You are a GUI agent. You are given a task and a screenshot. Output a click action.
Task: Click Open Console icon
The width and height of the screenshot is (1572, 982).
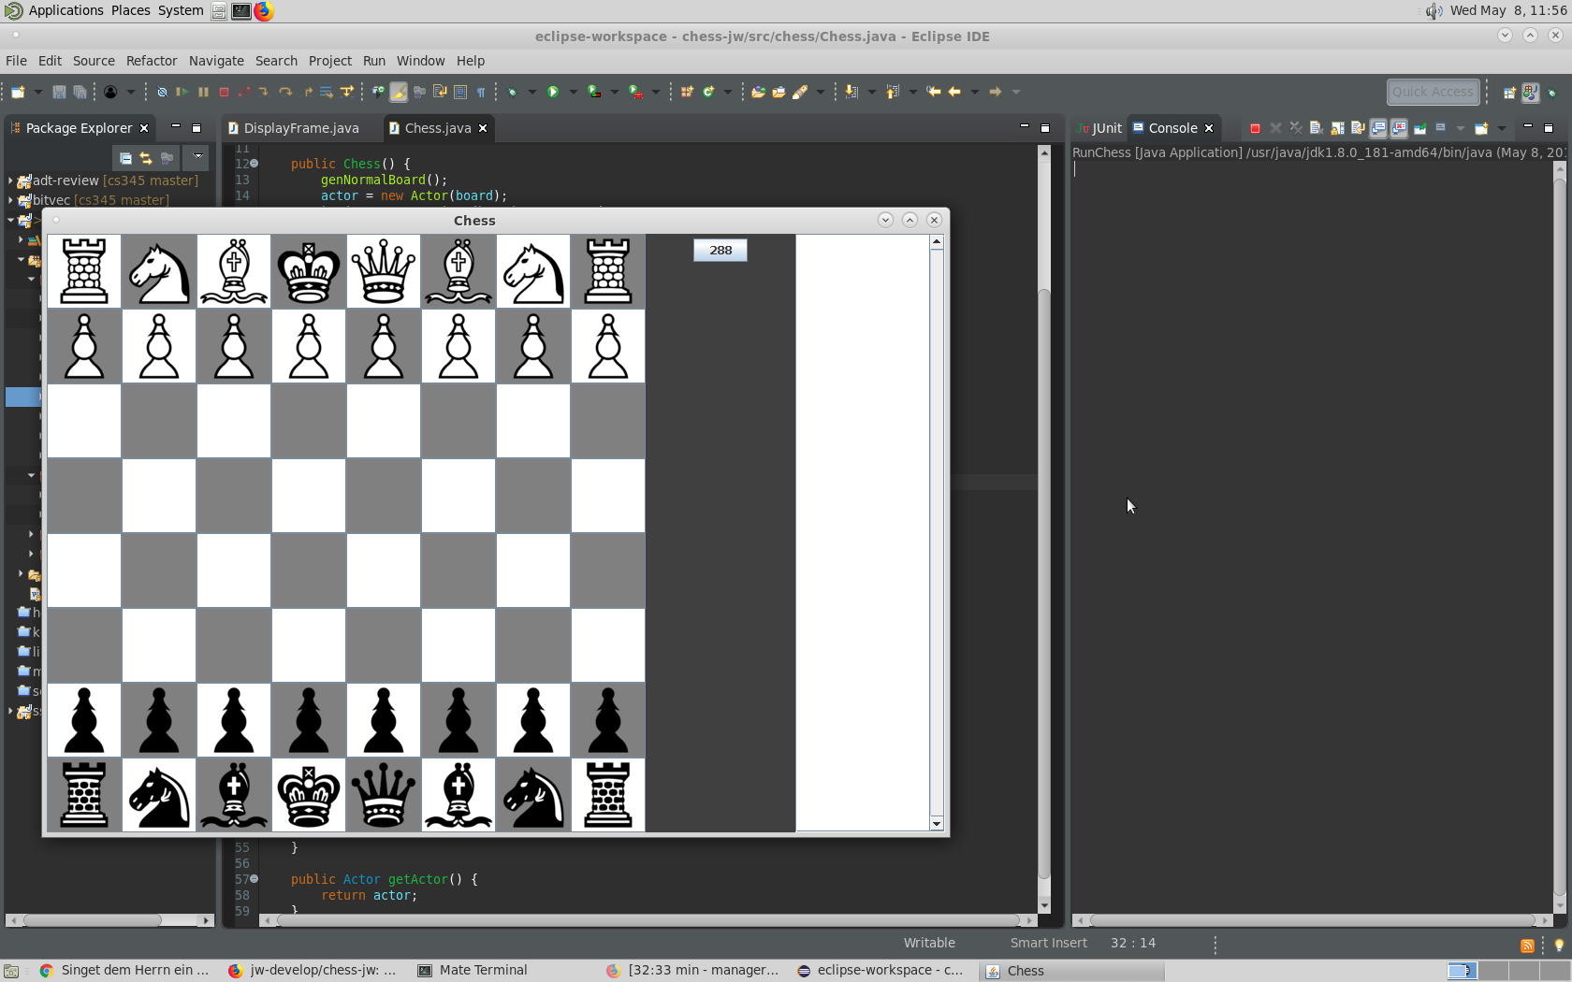[1481, 128]
